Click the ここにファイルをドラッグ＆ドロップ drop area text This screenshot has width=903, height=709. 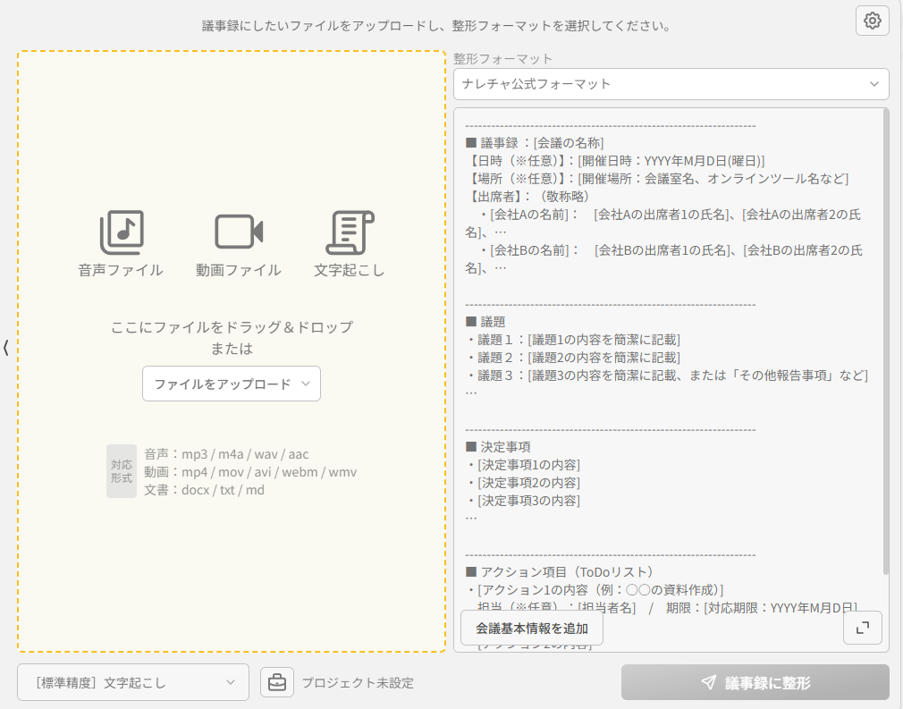232,327
